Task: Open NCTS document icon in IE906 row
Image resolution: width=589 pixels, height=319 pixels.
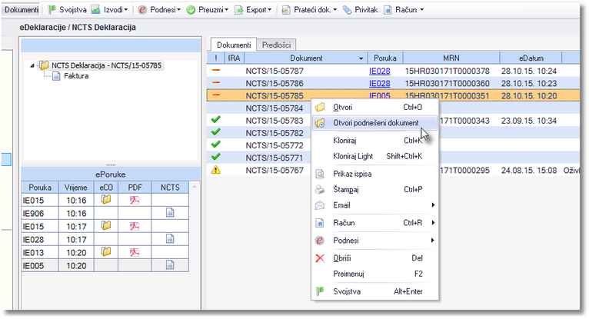Action: click(x=170, y=213)
